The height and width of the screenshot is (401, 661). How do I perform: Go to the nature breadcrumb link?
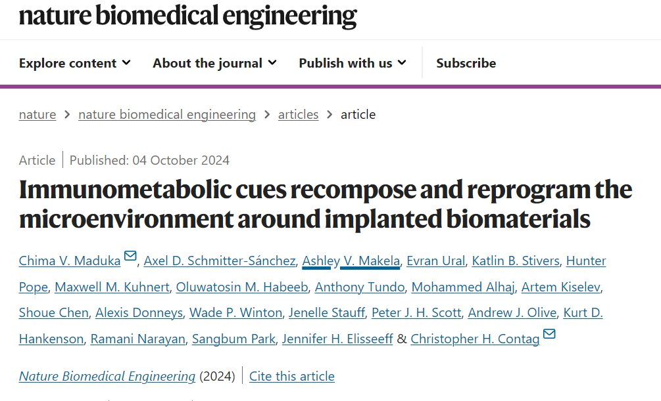37,114
